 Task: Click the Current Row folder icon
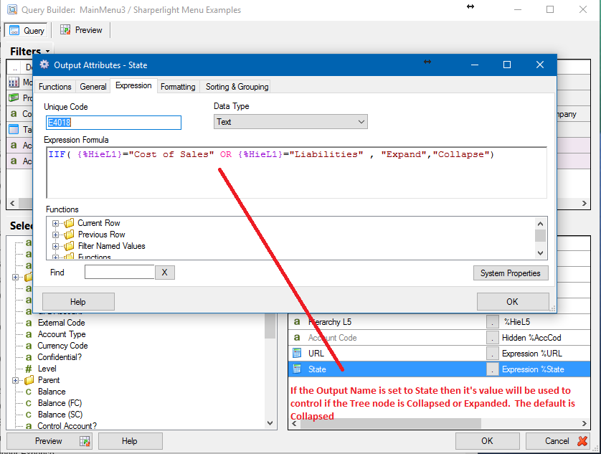click(x=69, y=223)
